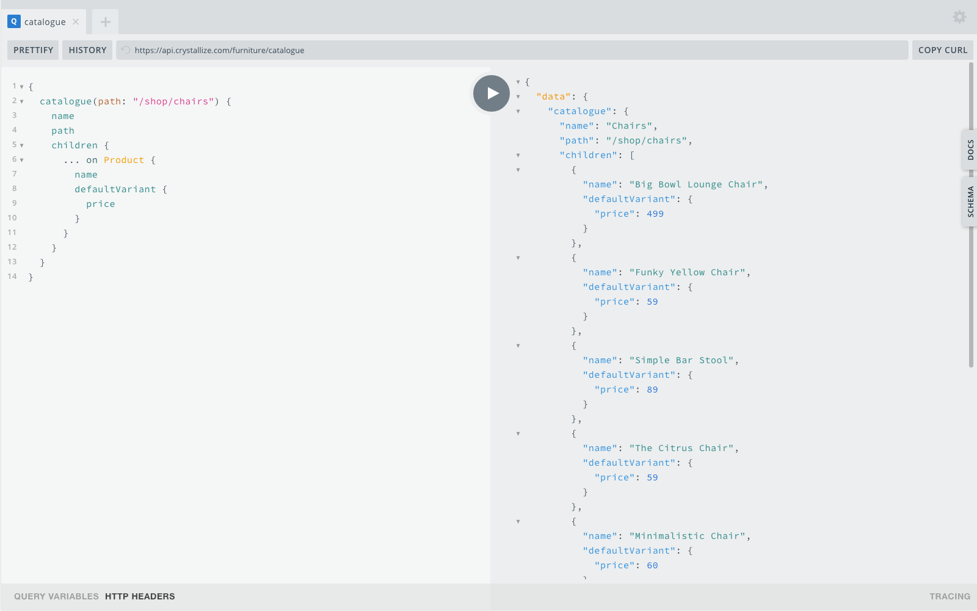The height and width of the screenshot is (611, 977).
Task: Click COPY CURL button
Action: 943,50
